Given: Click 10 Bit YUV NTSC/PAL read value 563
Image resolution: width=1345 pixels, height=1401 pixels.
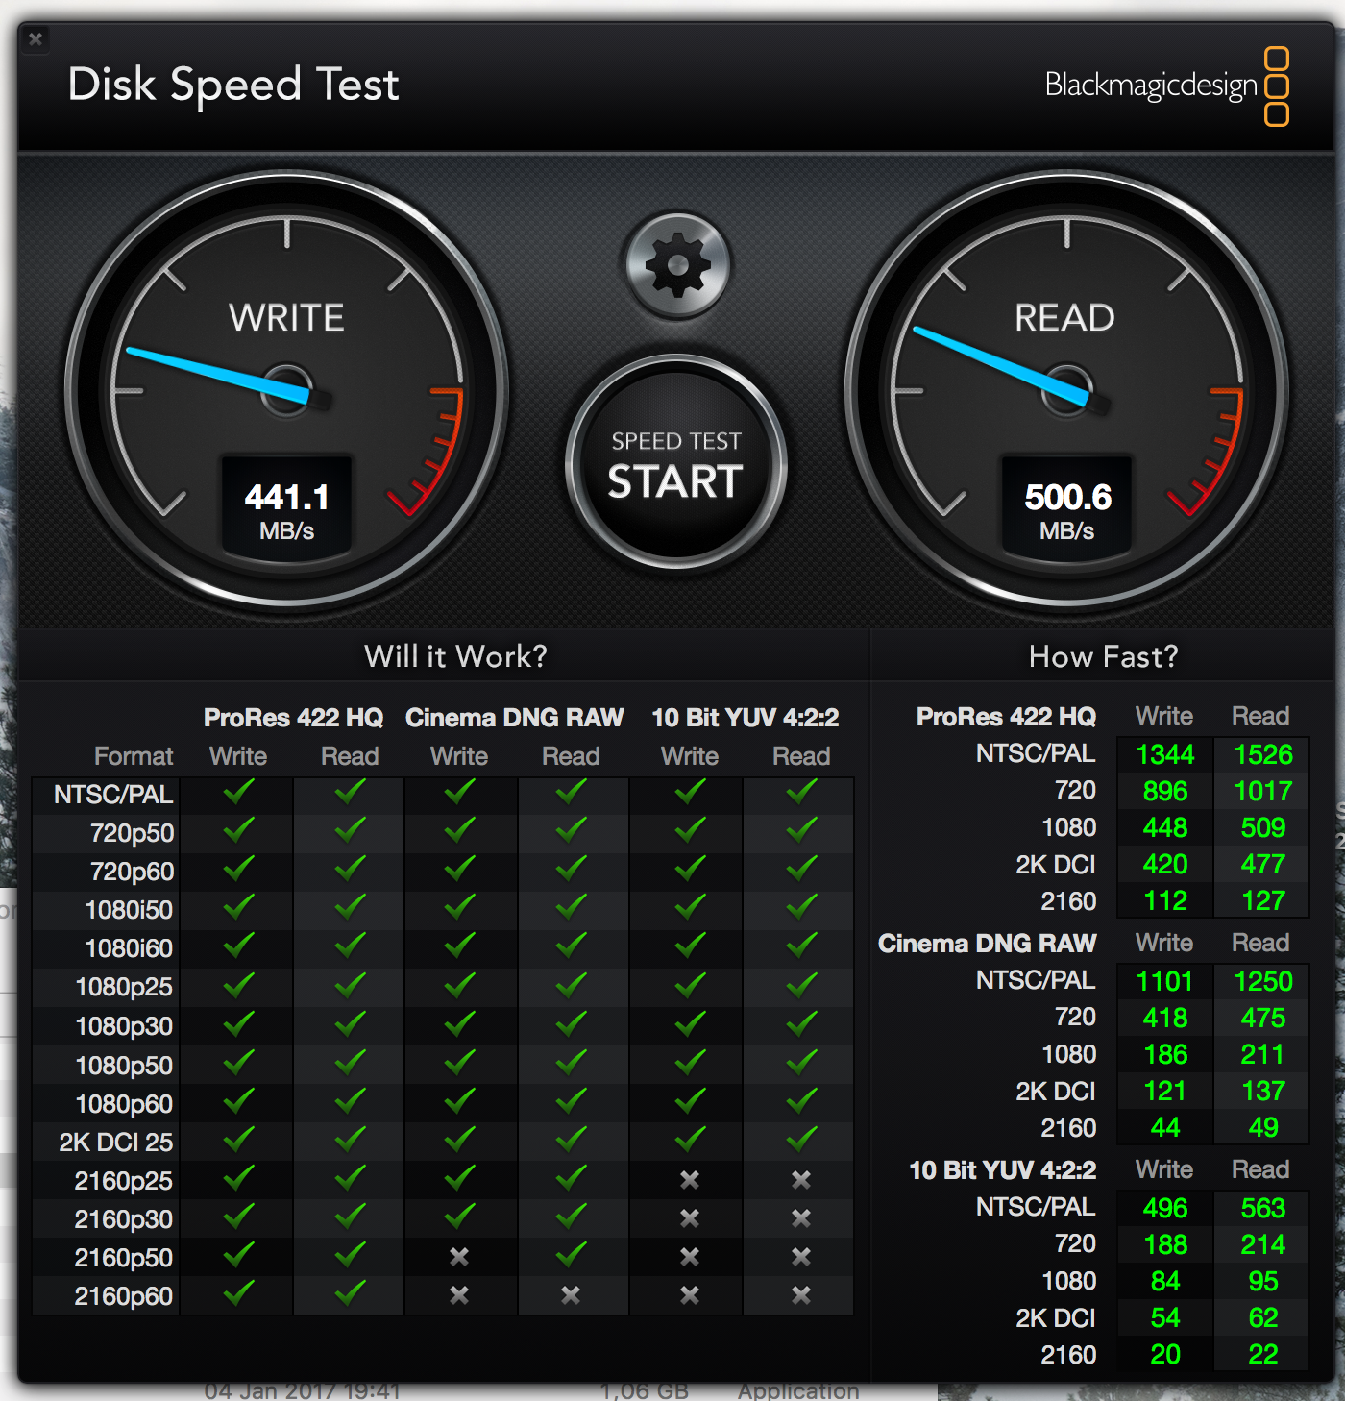Looking at the screenshot, I should pyautogui.click(x=1263, y=1208).
